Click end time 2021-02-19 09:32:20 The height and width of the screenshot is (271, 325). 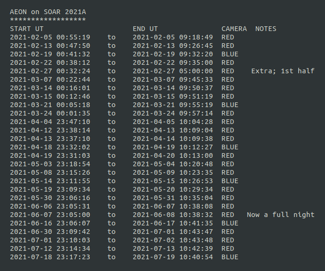pyautogui.click(x=173, y=54)
